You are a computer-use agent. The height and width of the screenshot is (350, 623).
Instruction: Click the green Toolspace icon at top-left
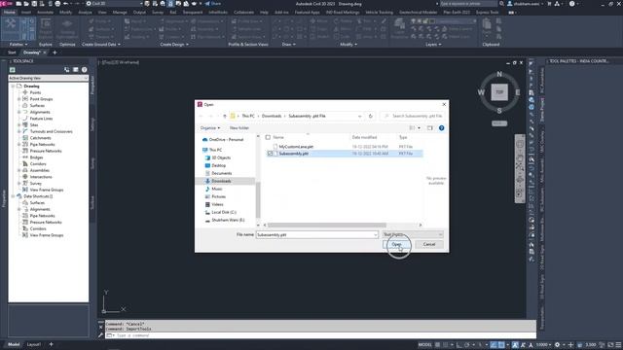(x=13, y=70)
